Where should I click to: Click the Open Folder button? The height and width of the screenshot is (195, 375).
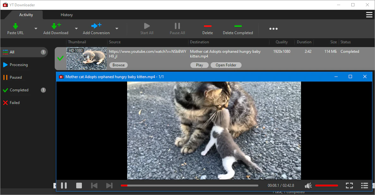point(226,65)
